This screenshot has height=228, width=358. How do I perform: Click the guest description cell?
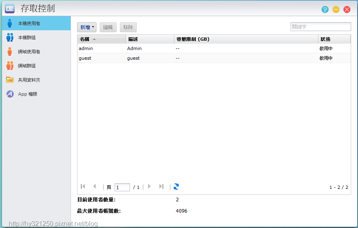(133, 58)
